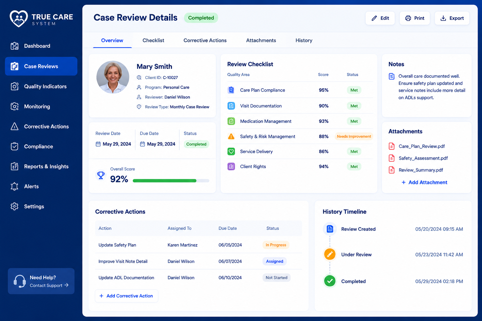Click the Safety & Risk Management warning icon
Viewport: 482px width, 321px height.
tap(231, 136)
